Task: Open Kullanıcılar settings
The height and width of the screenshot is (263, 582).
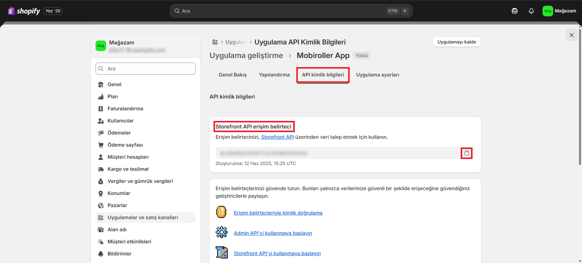Action: [146, 121]
